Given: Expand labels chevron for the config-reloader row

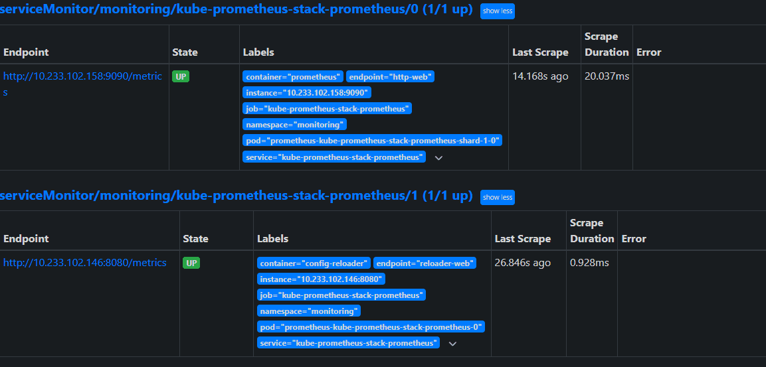Looking at the screenshot, I should [x=452, y=344].
